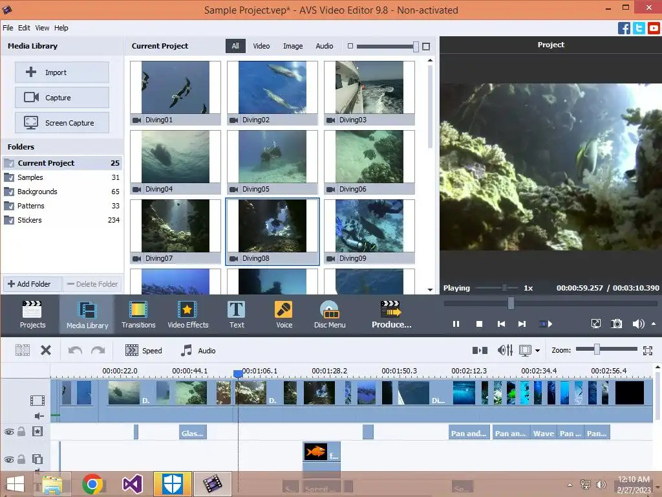Open the Facebook link icon
This screenshot has height=497, width=662.
click(x=624, y=28)
